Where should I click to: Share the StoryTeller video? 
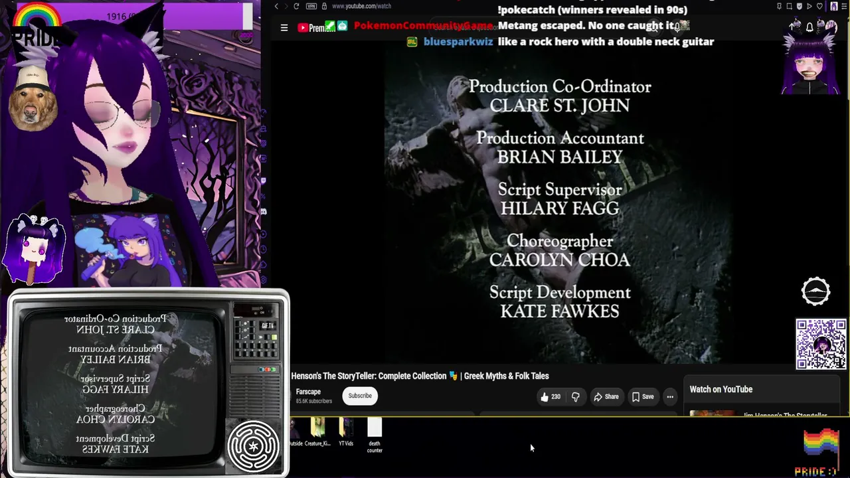[606, 397]
